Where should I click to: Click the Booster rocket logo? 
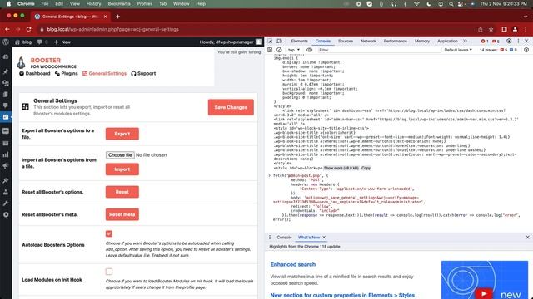(x=21, y=63)
